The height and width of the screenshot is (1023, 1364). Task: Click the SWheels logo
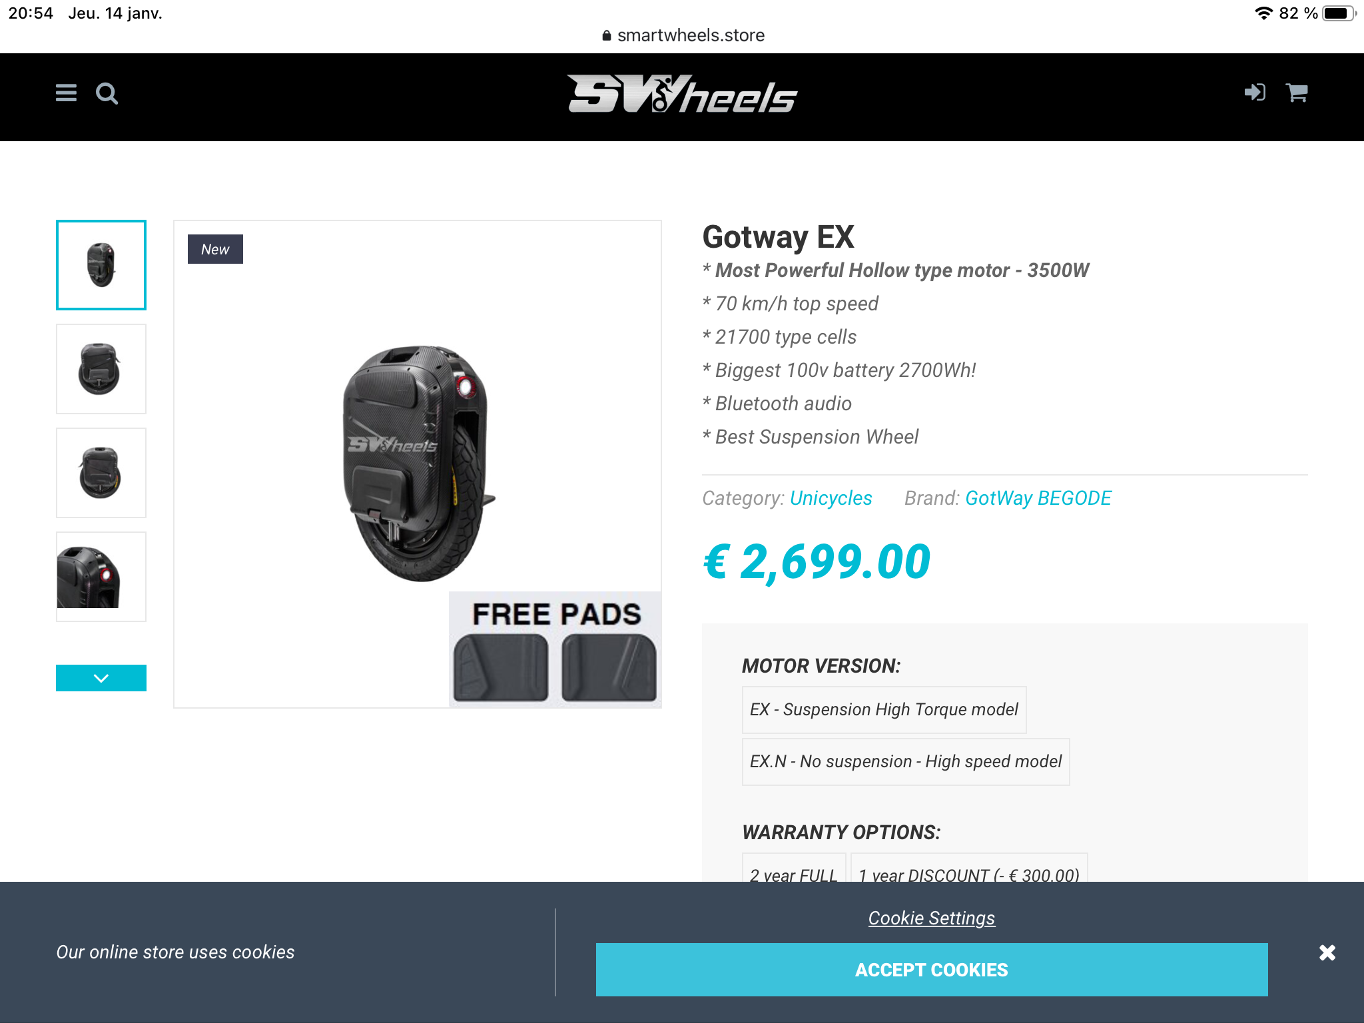pyautogui.click(x=682, y=94)
